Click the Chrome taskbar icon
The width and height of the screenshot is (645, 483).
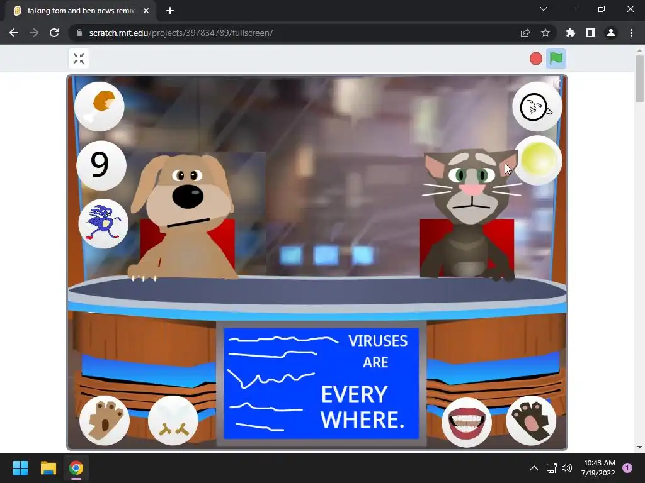pos(76,468)
